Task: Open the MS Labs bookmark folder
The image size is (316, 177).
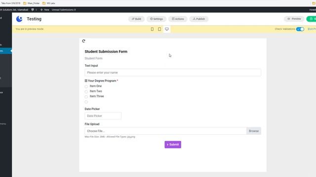Action: click(49, 3)
